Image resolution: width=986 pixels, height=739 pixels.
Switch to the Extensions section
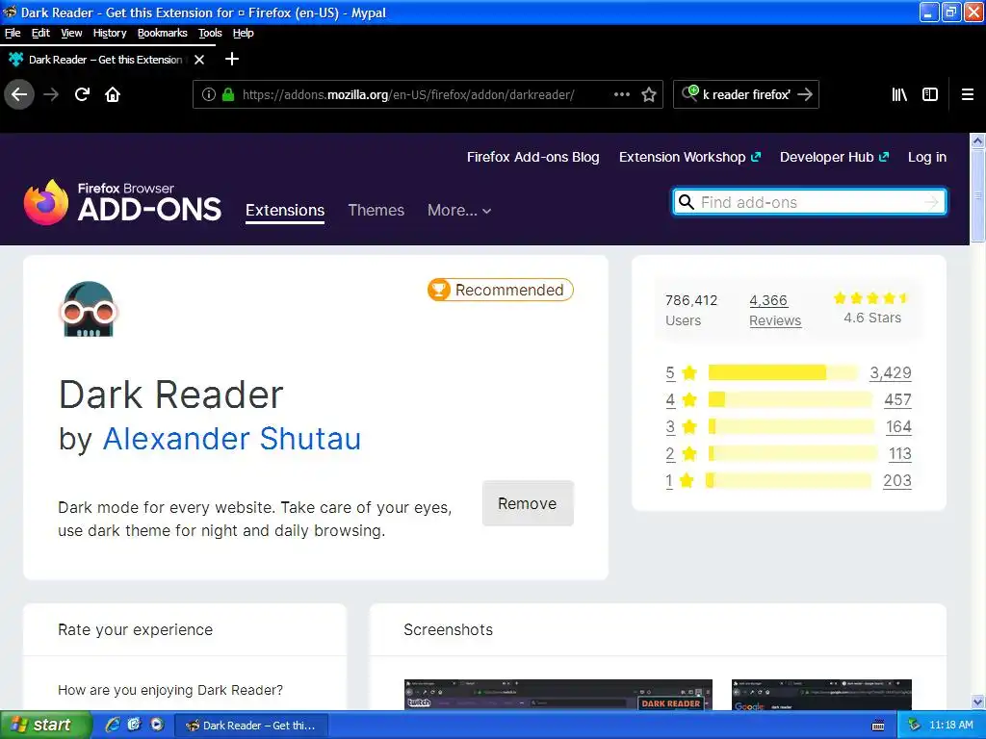285,211
